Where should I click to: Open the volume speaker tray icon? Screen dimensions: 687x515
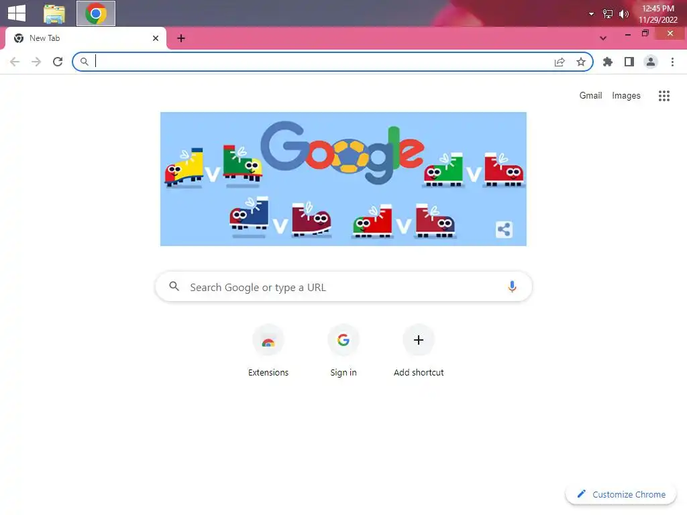[x=623, y=14]
